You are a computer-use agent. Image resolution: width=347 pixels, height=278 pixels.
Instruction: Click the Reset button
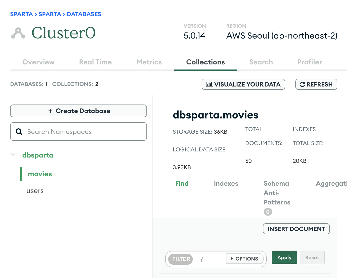click(x=312, y=257)
